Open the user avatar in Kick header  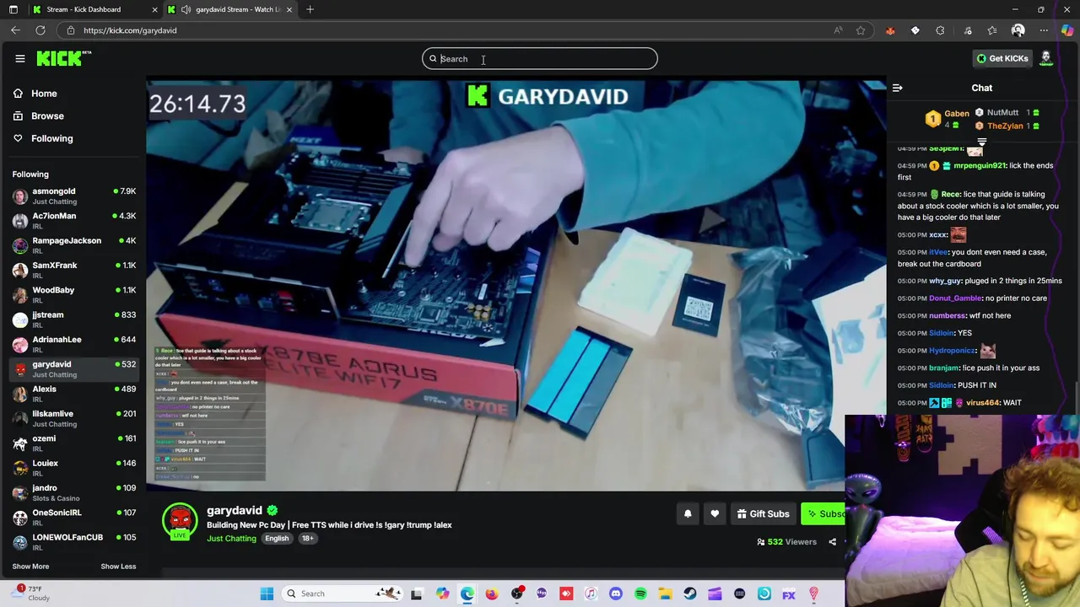point(1046,58)
